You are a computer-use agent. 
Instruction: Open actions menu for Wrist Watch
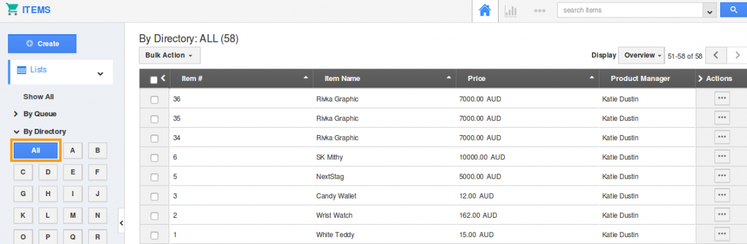[722, 215]
